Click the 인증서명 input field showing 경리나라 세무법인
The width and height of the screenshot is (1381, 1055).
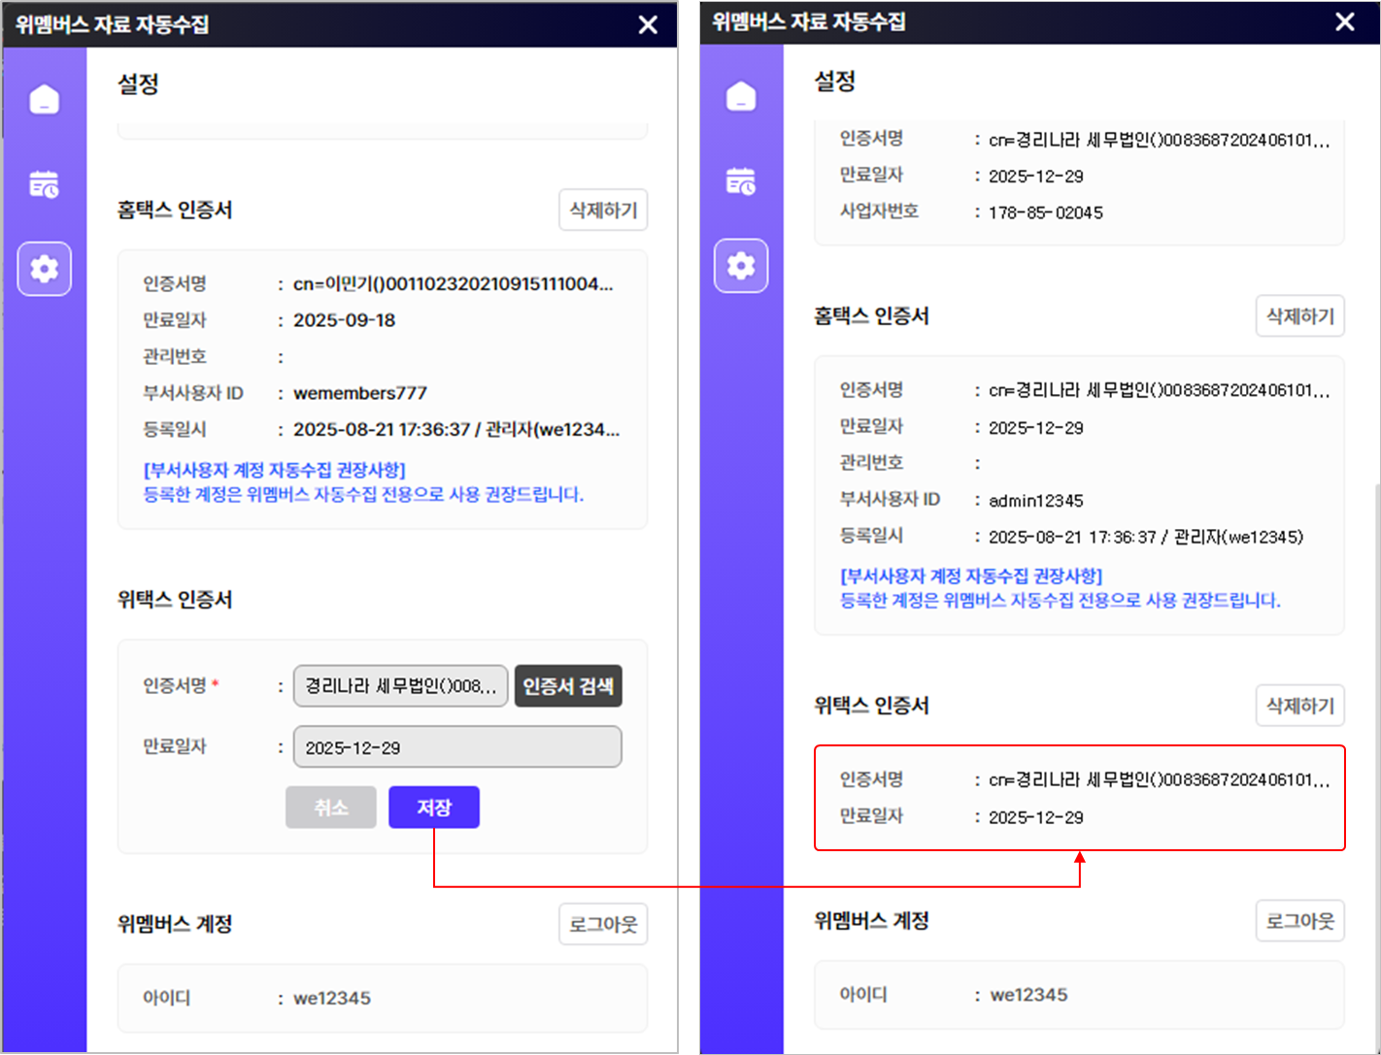click(x=400, y=686)
